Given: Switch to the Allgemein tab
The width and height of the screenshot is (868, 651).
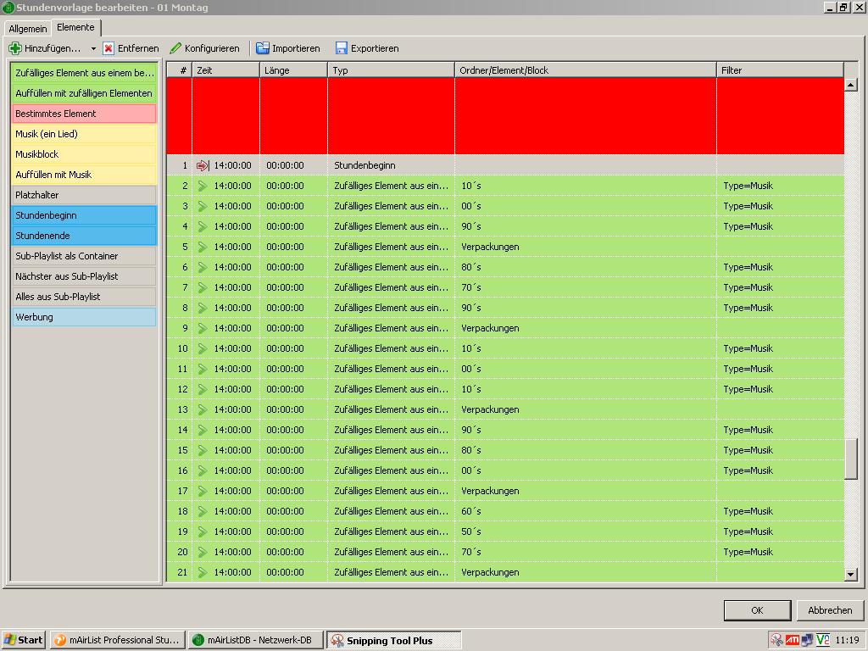Looking at the screenshot, I should pyautogui.click(x=28, y=29).
